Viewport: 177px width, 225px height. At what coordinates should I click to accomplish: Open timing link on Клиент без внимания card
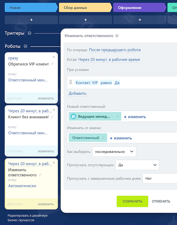click(30, 111)
